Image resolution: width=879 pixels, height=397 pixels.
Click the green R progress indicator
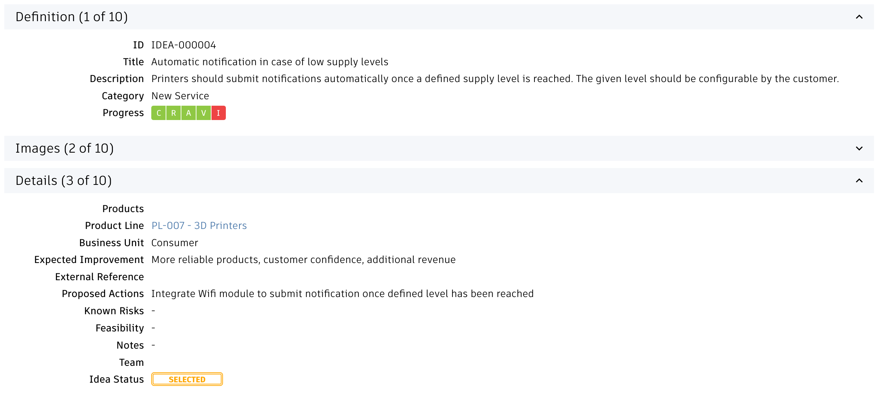tap(174, 113)
